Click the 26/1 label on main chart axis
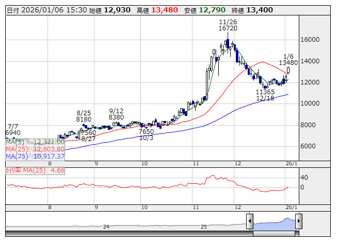 292,164
